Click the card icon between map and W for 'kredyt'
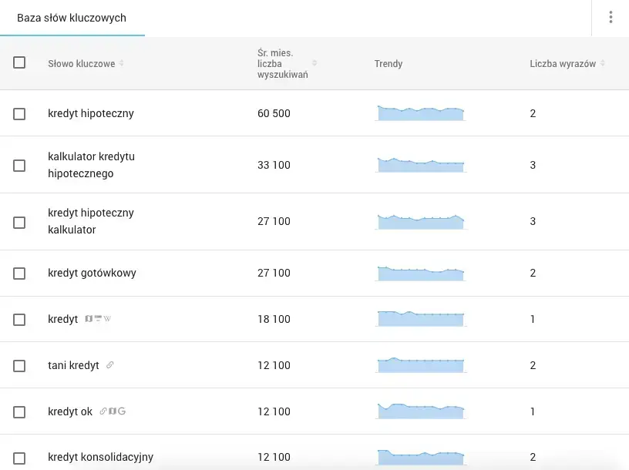The height and width of the screenshot is (470, 629). pos(98,319)
